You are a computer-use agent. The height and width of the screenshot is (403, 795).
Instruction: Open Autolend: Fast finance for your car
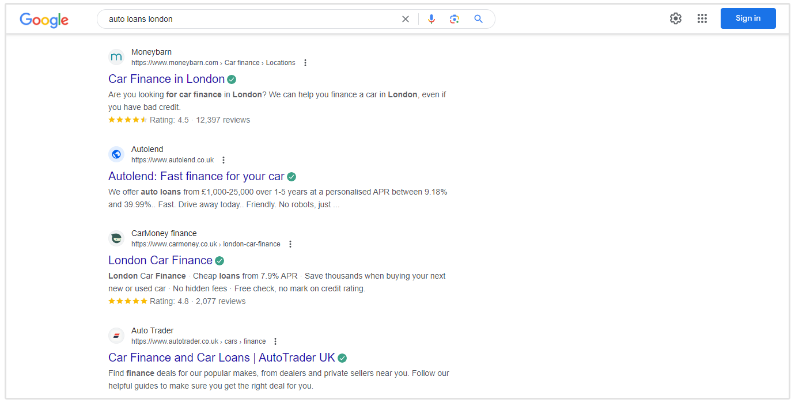[x=196, y=176]
